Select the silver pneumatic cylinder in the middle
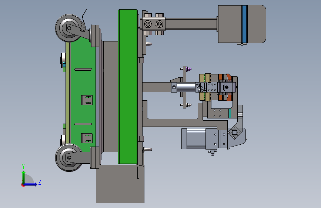The height and width of the screenshot is (208, 321). [186, 87]
